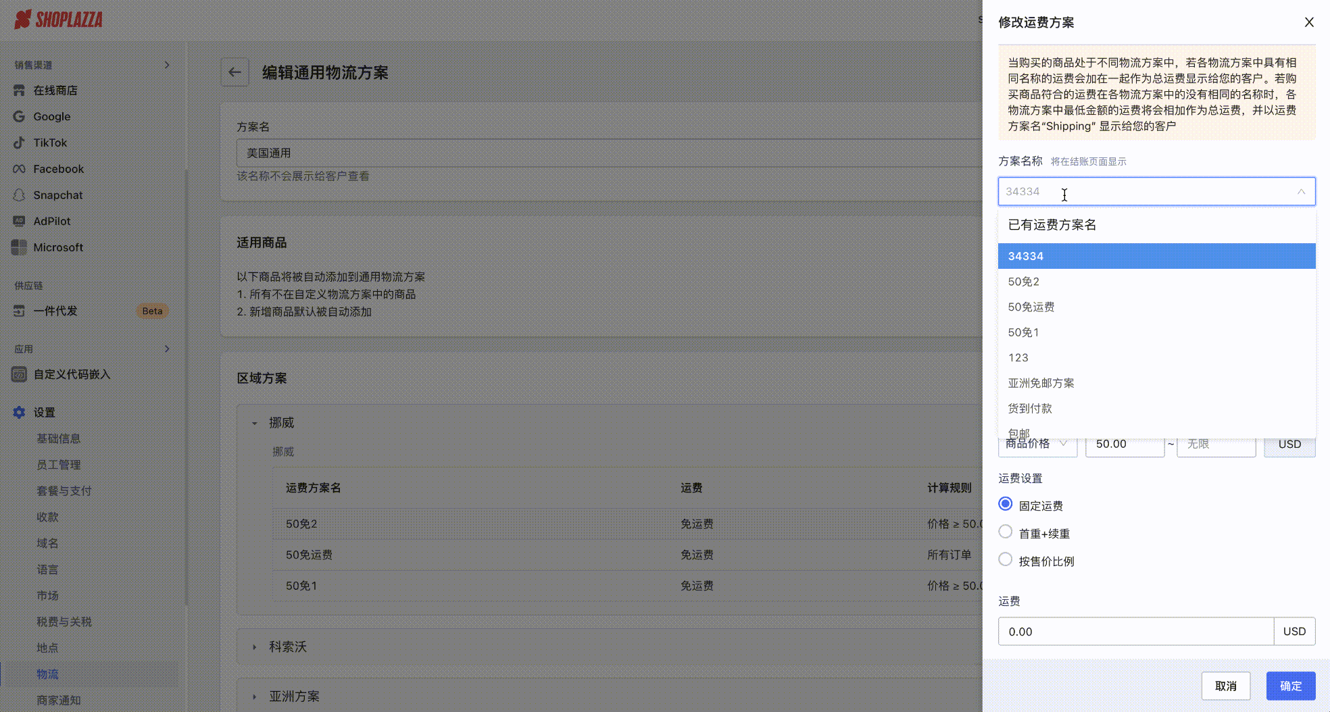Click the 运费 amount field
This screenshot has width=1330, height=712.
[1136, 632]
